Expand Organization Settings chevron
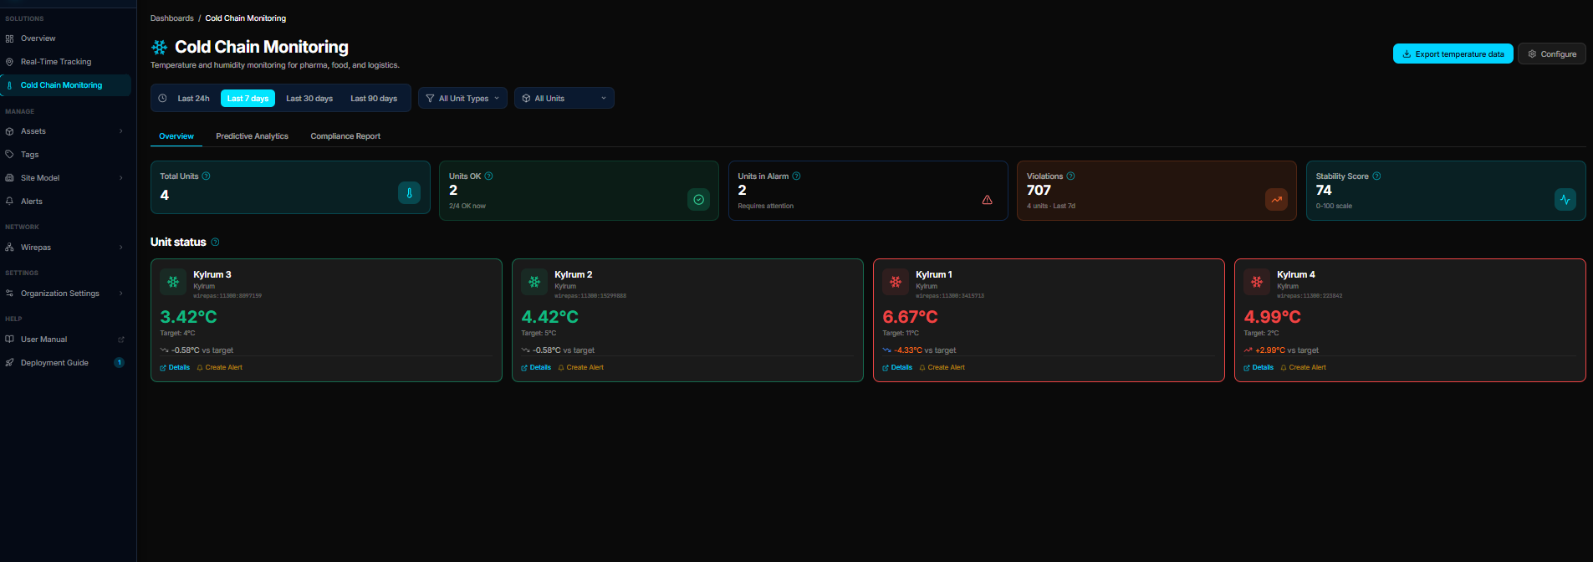Screen dimensions: 1593x562 121,294
